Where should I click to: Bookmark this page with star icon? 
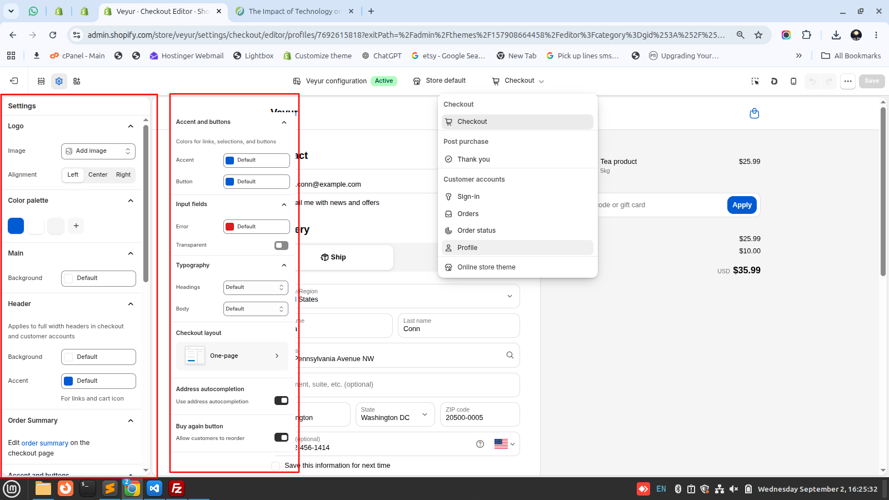coord(758,35)
